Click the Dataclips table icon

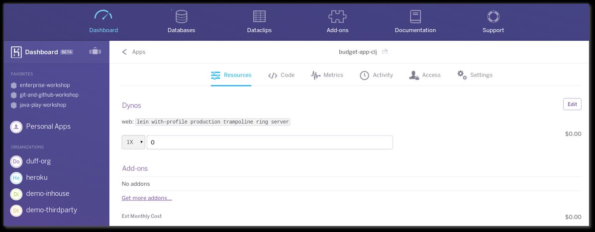259,16
